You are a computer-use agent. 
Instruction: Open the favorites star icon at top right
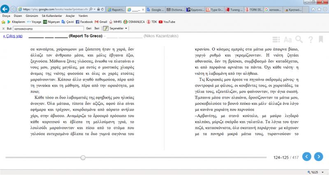(319, 9)
